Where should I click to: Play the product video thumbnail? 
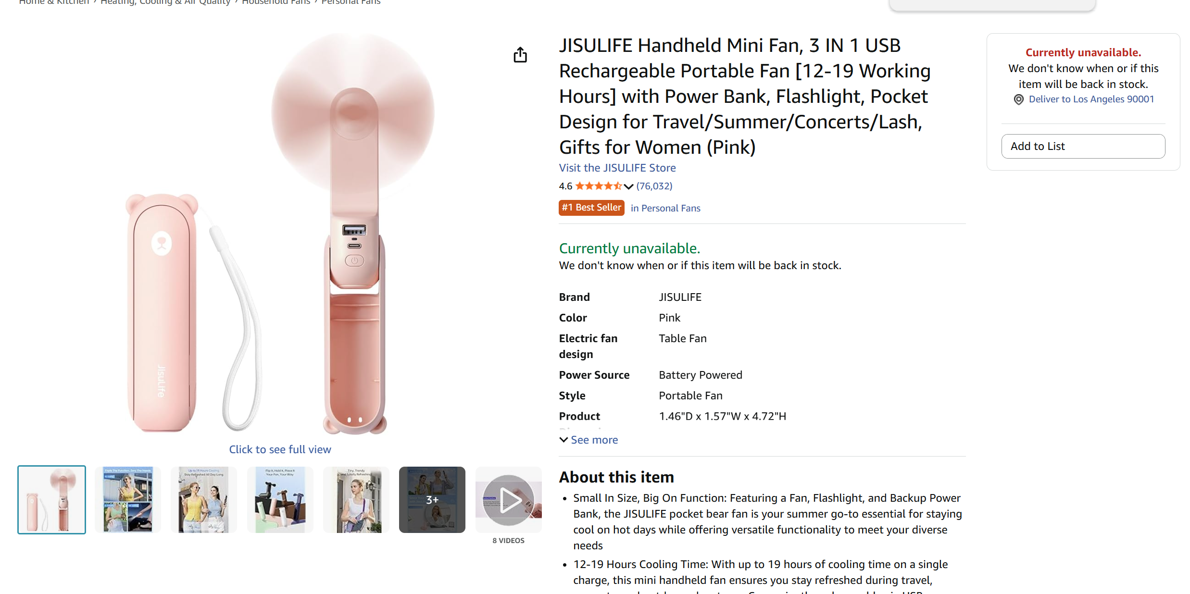click(508, 500)
